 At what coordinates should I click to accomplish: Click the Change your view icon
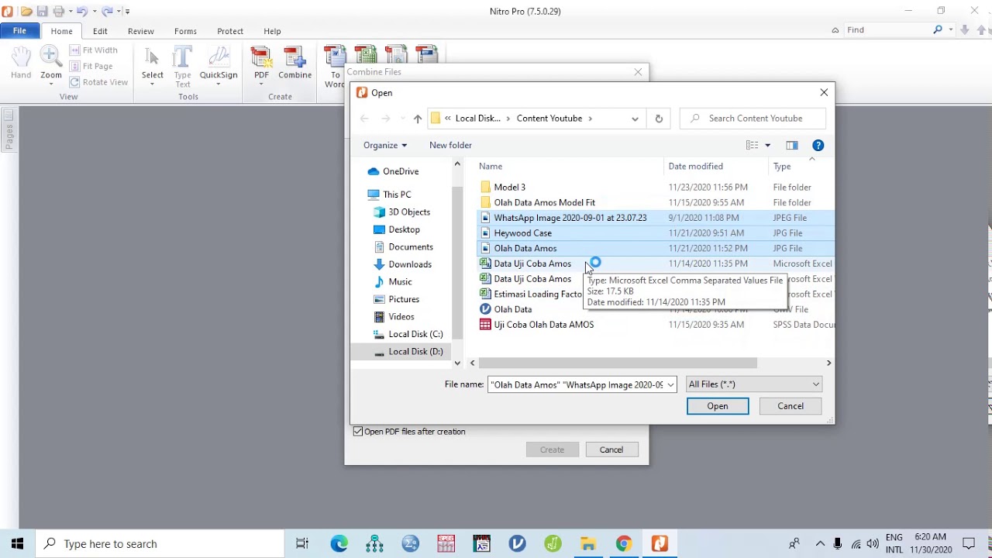(752, 145)
